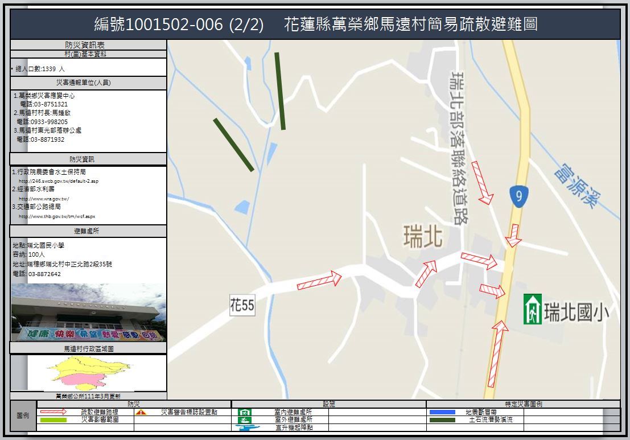630x440 pixels.
Task: Open the thb.gov.tw highway bureau link
Action: pos(56,216)
